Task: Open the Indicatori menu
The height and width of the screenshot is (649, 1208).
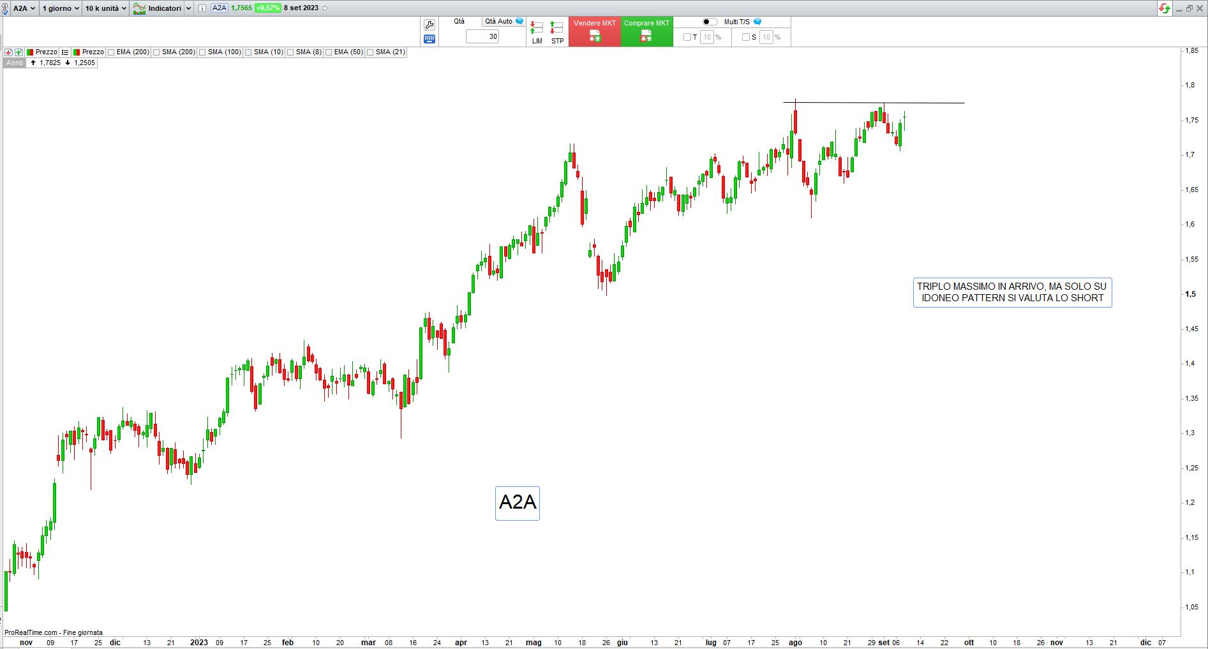Action: (162, 8)
